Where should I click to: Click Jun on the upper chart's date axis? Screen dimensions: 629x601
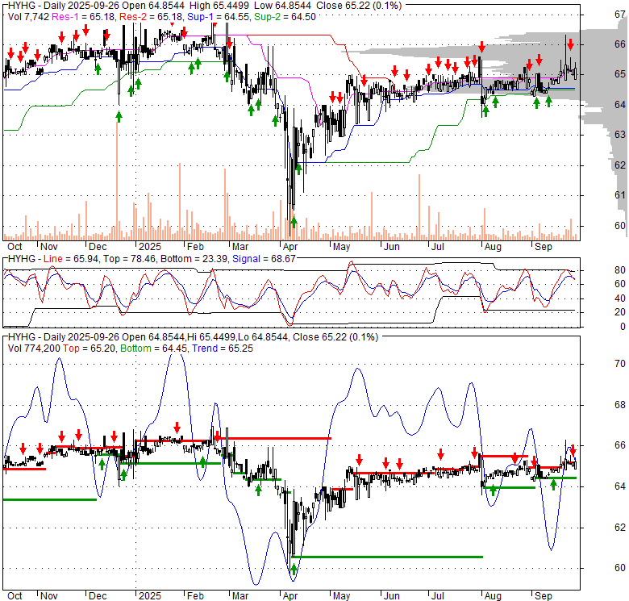392,247
